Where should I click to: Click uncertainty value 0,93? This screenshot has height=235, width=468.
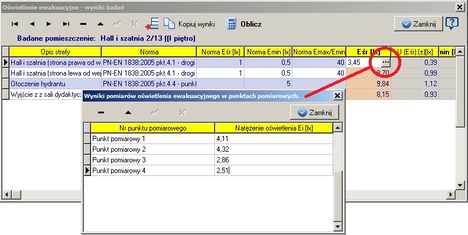[415, 94]
